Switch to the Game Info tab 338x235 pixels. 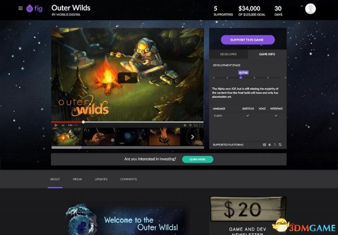267,54
